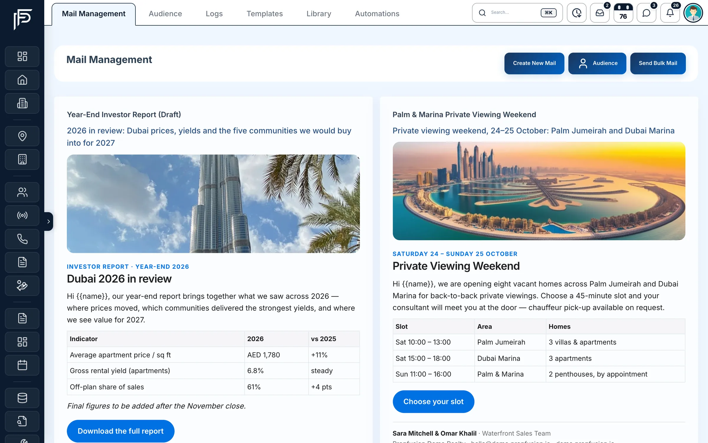
Task: Open the calendar icon in sidebar
Action: (22, 365)
